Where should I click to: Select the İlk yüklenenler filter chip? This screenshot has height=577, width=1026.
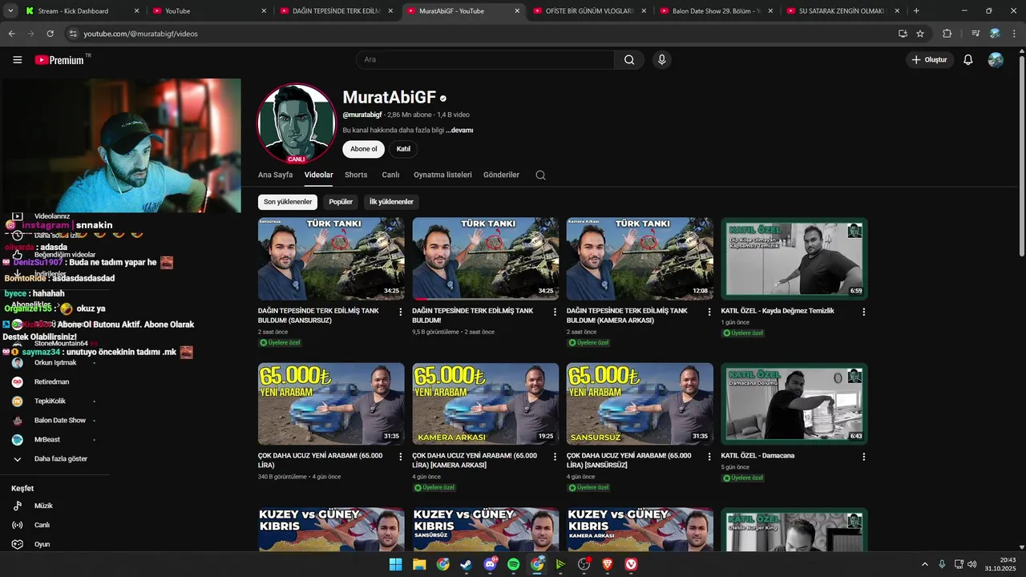pyautogui.click(x=391, y=202)
